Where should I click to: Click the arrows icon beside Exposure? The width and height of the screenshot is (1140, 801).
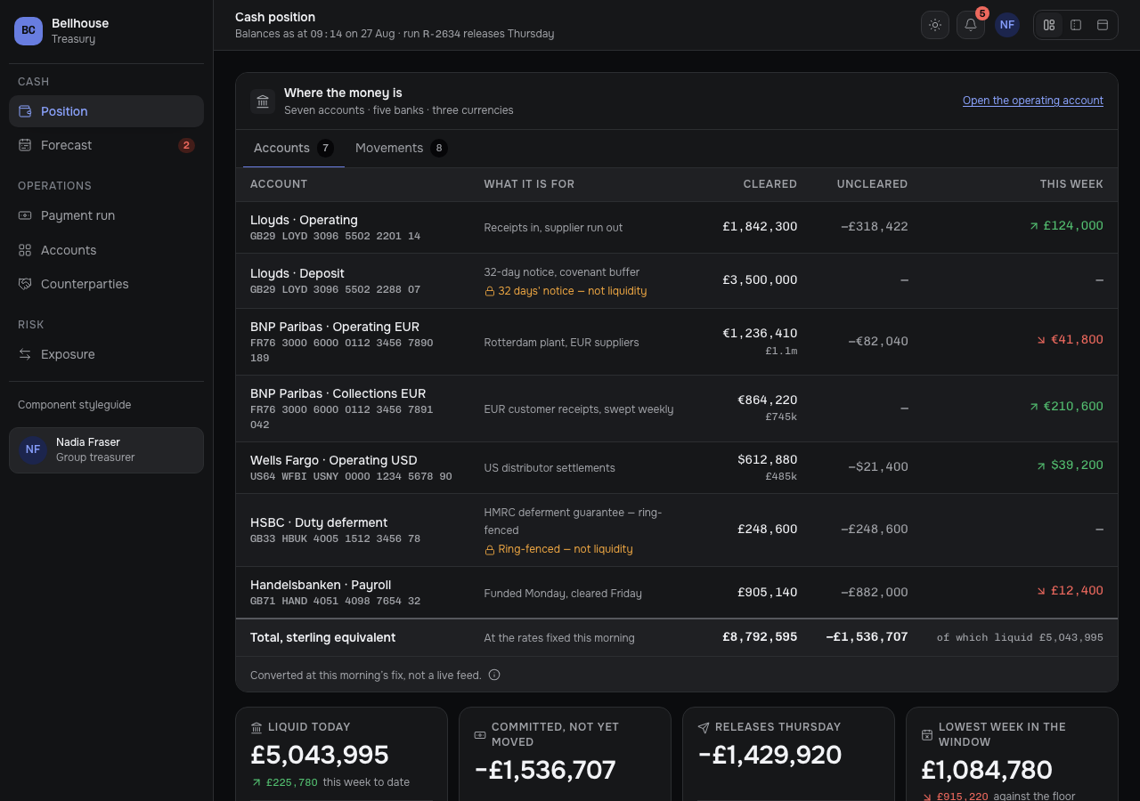coord(25,354)
